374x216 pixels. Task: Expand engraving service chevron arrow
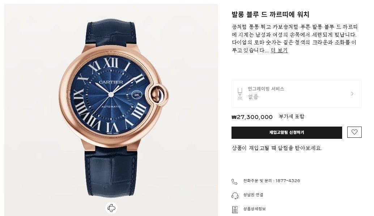[352, 94]
